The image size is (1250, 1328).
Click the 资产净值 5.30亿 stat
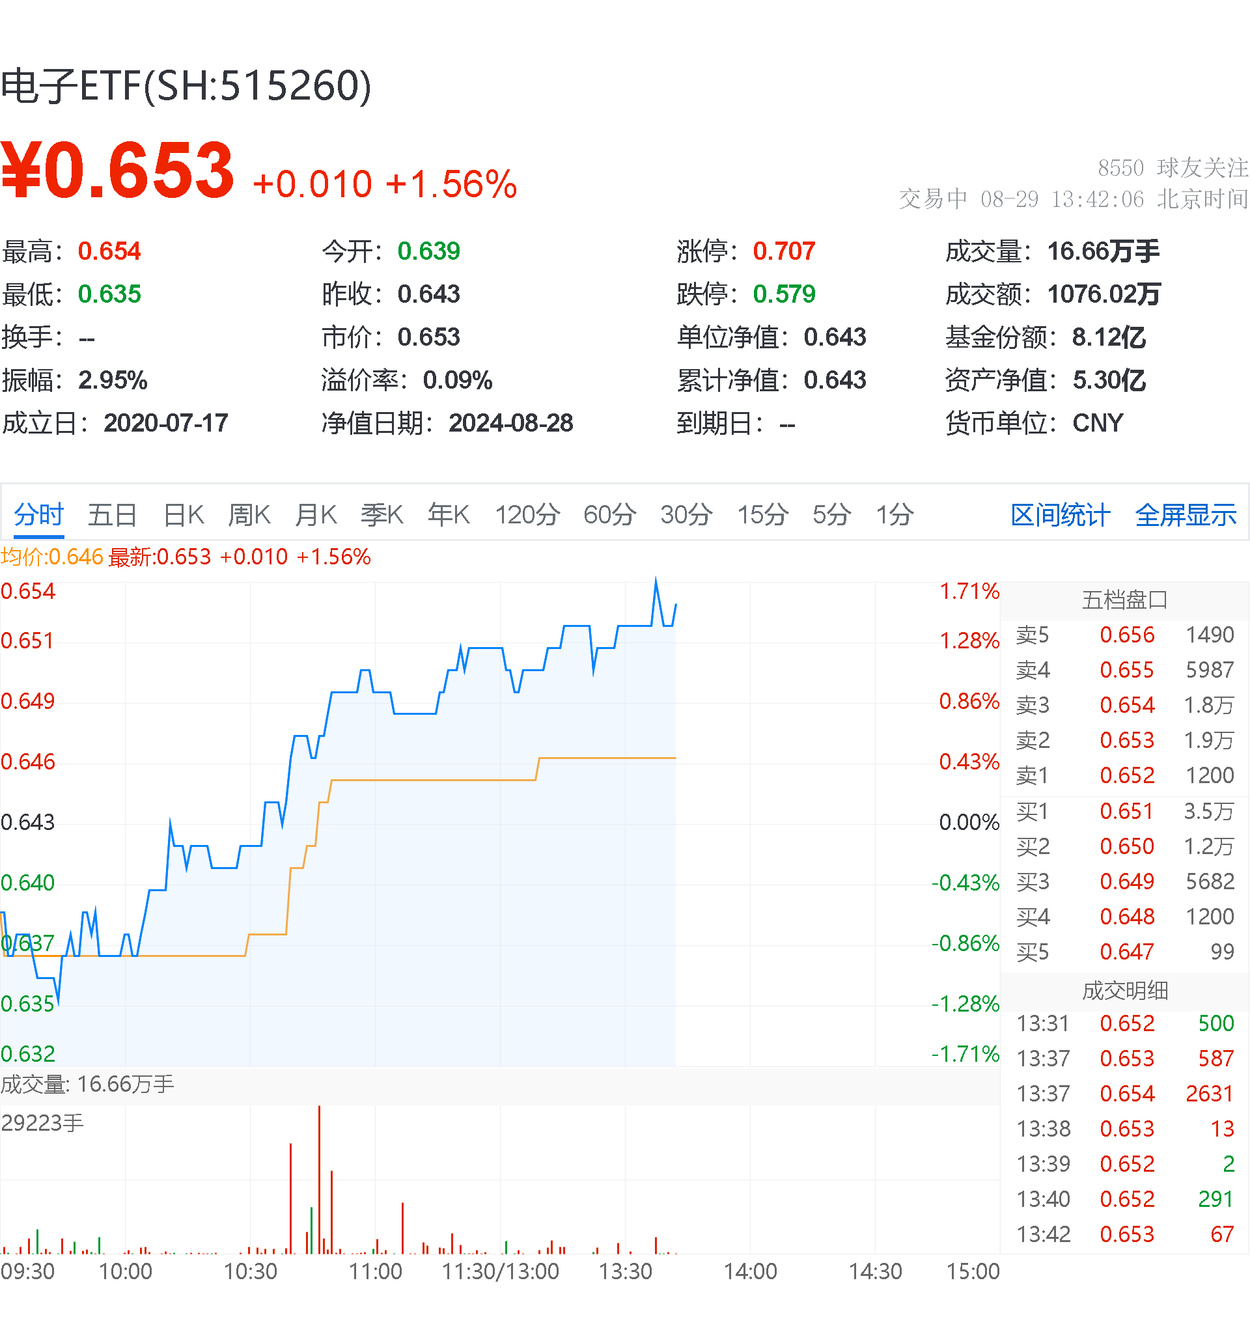[1046, 380]
